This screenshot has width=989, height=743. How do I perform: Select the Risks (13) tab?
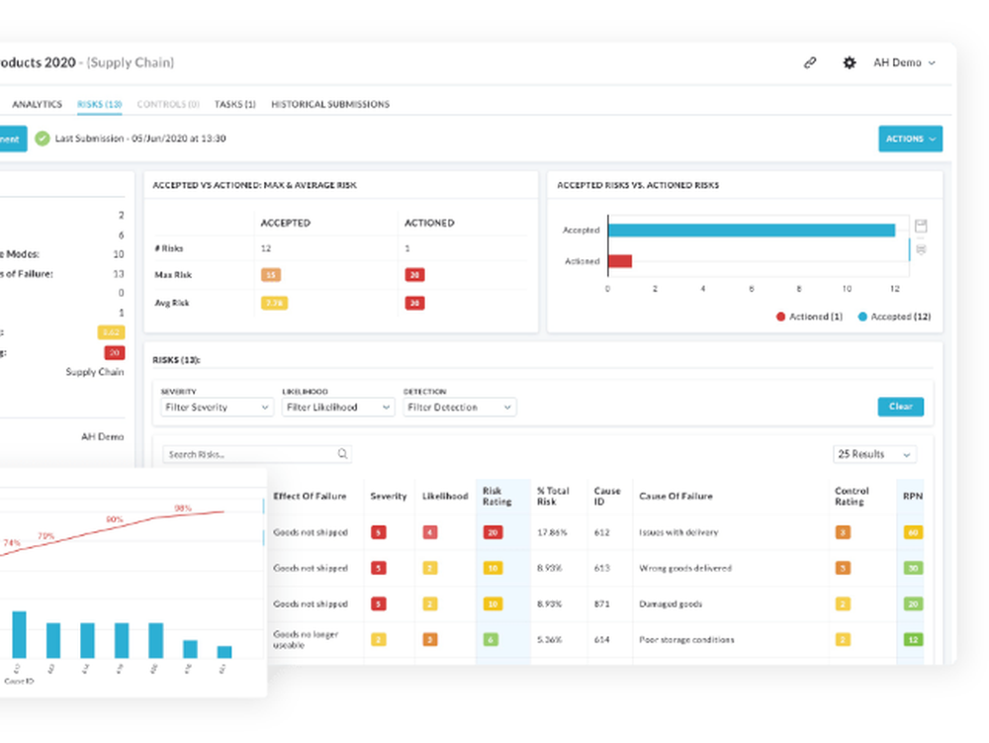100,104
